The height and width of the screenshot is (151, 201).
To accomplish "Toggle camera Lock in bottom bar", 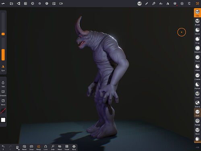I will [x=46, y=147].
